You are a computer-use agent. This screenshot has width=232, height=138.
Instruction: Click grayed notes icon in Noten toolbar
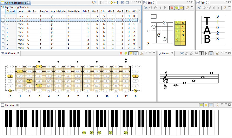[196, 53]
